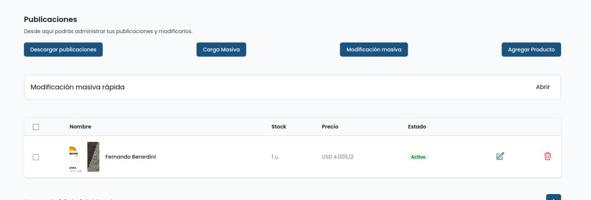Click the Fernando Berardini product name
The image size is (591, 200).
(131, 157)
